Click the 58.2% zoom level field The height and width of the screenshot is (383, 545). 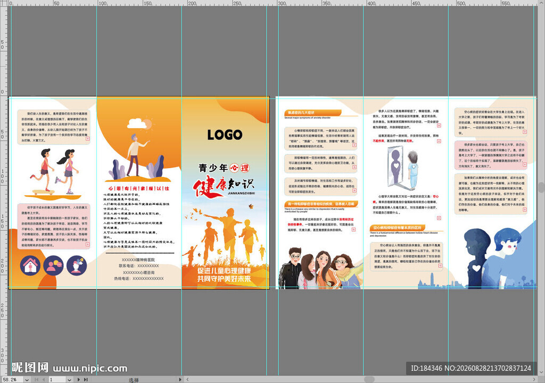12,379
